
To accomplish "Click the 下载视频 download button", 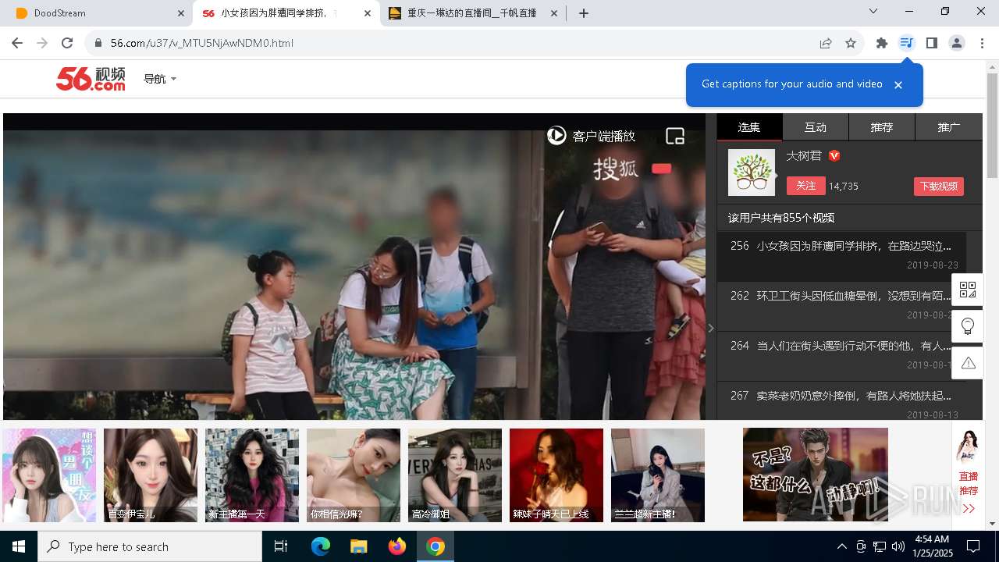I will (x=938, y=187).
